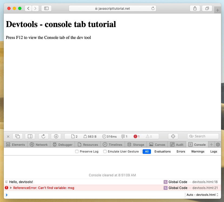Screen dimensions: 224x202
Task: Click the 'Console cleared at 8:51:09 AM' text
Action: 112,175
